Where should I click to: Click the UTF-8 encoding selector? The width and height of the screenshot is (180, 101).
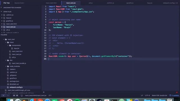click(147, 95)
